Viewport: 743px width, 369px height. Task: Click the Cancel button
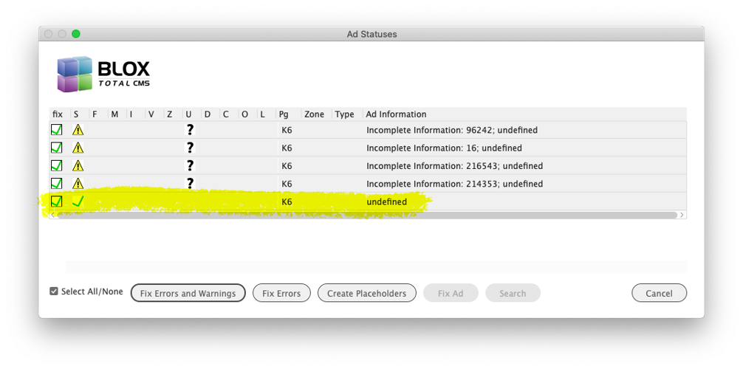click(659, 293)
